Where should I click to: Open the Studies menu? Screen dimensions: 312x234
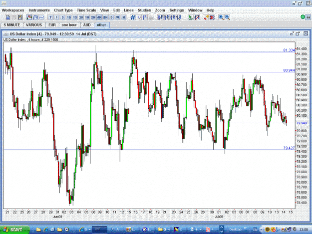pos(144,10)
